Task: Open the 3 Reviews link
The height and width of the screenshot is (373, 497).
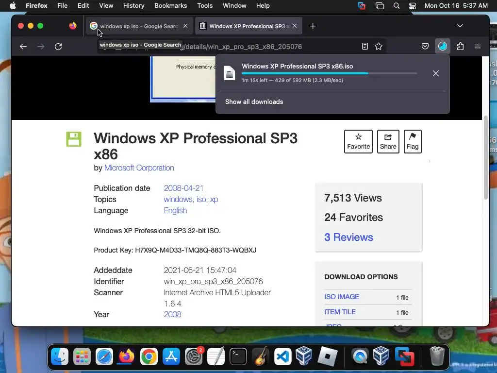Action: coord(348,237)
